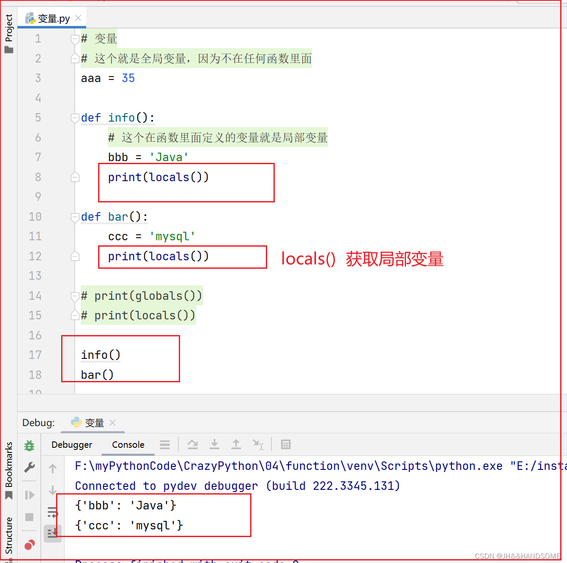Click console Up the Stack Trace arrow

coord(53,469)
